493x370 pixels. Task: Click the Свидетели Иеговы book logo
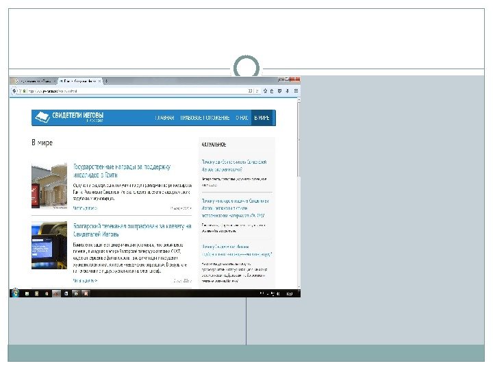(42, 117)
